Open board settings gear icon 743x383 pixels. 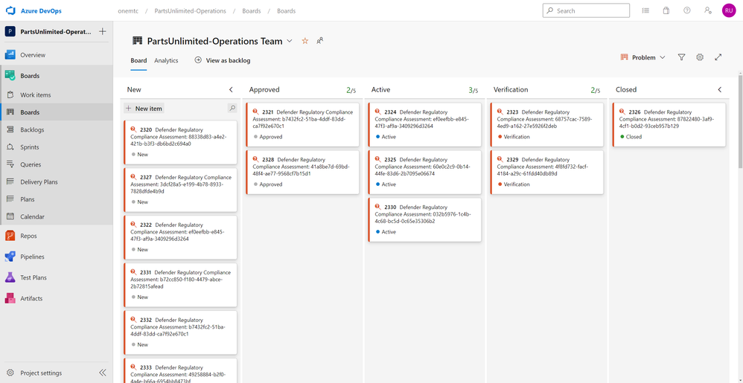point(700,57)
